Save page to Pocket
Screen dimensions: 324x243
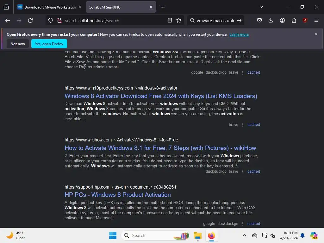click(259, 21)
